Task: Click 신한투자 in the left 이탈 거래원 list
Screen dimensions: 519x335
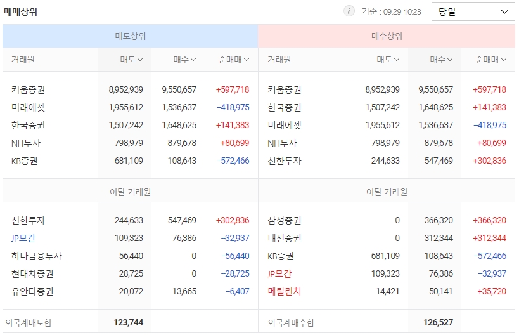Action: click(x=28, y=220)
